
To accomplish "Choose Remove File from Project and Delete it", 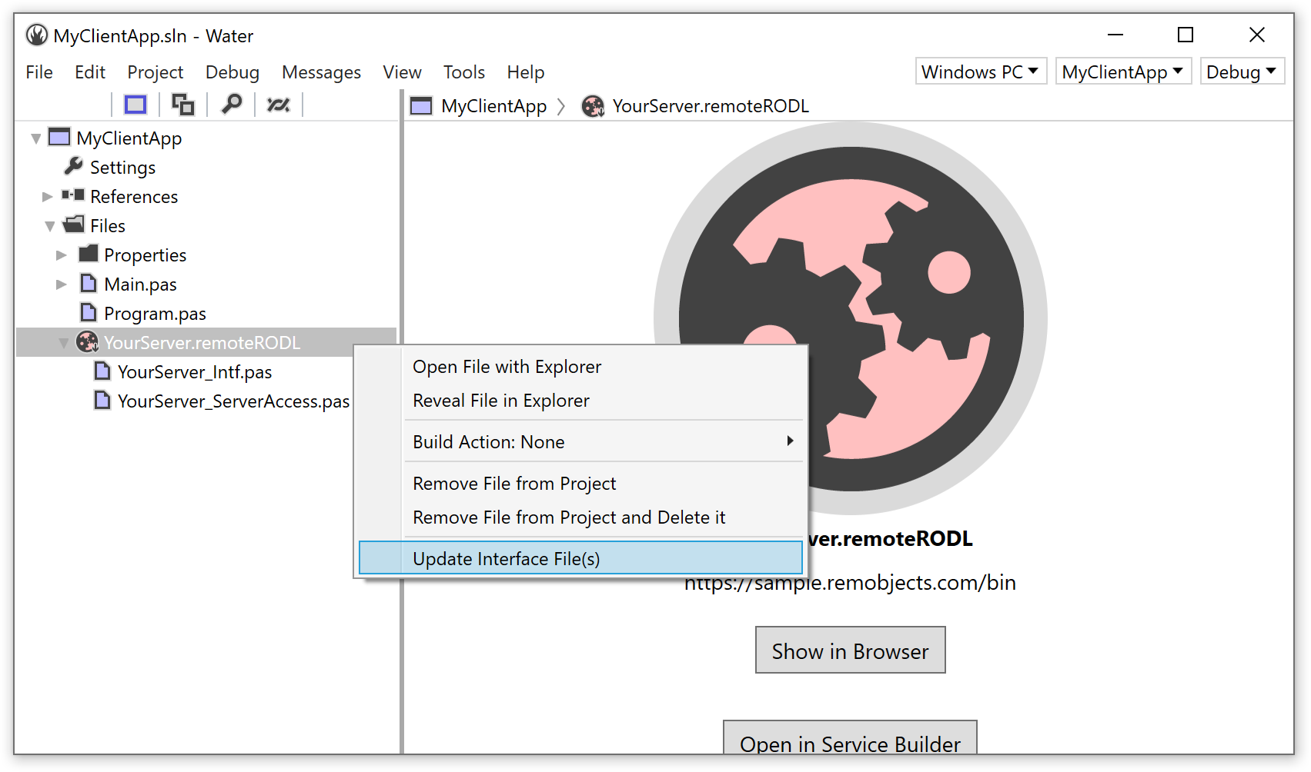I will [x=580, y=517].
